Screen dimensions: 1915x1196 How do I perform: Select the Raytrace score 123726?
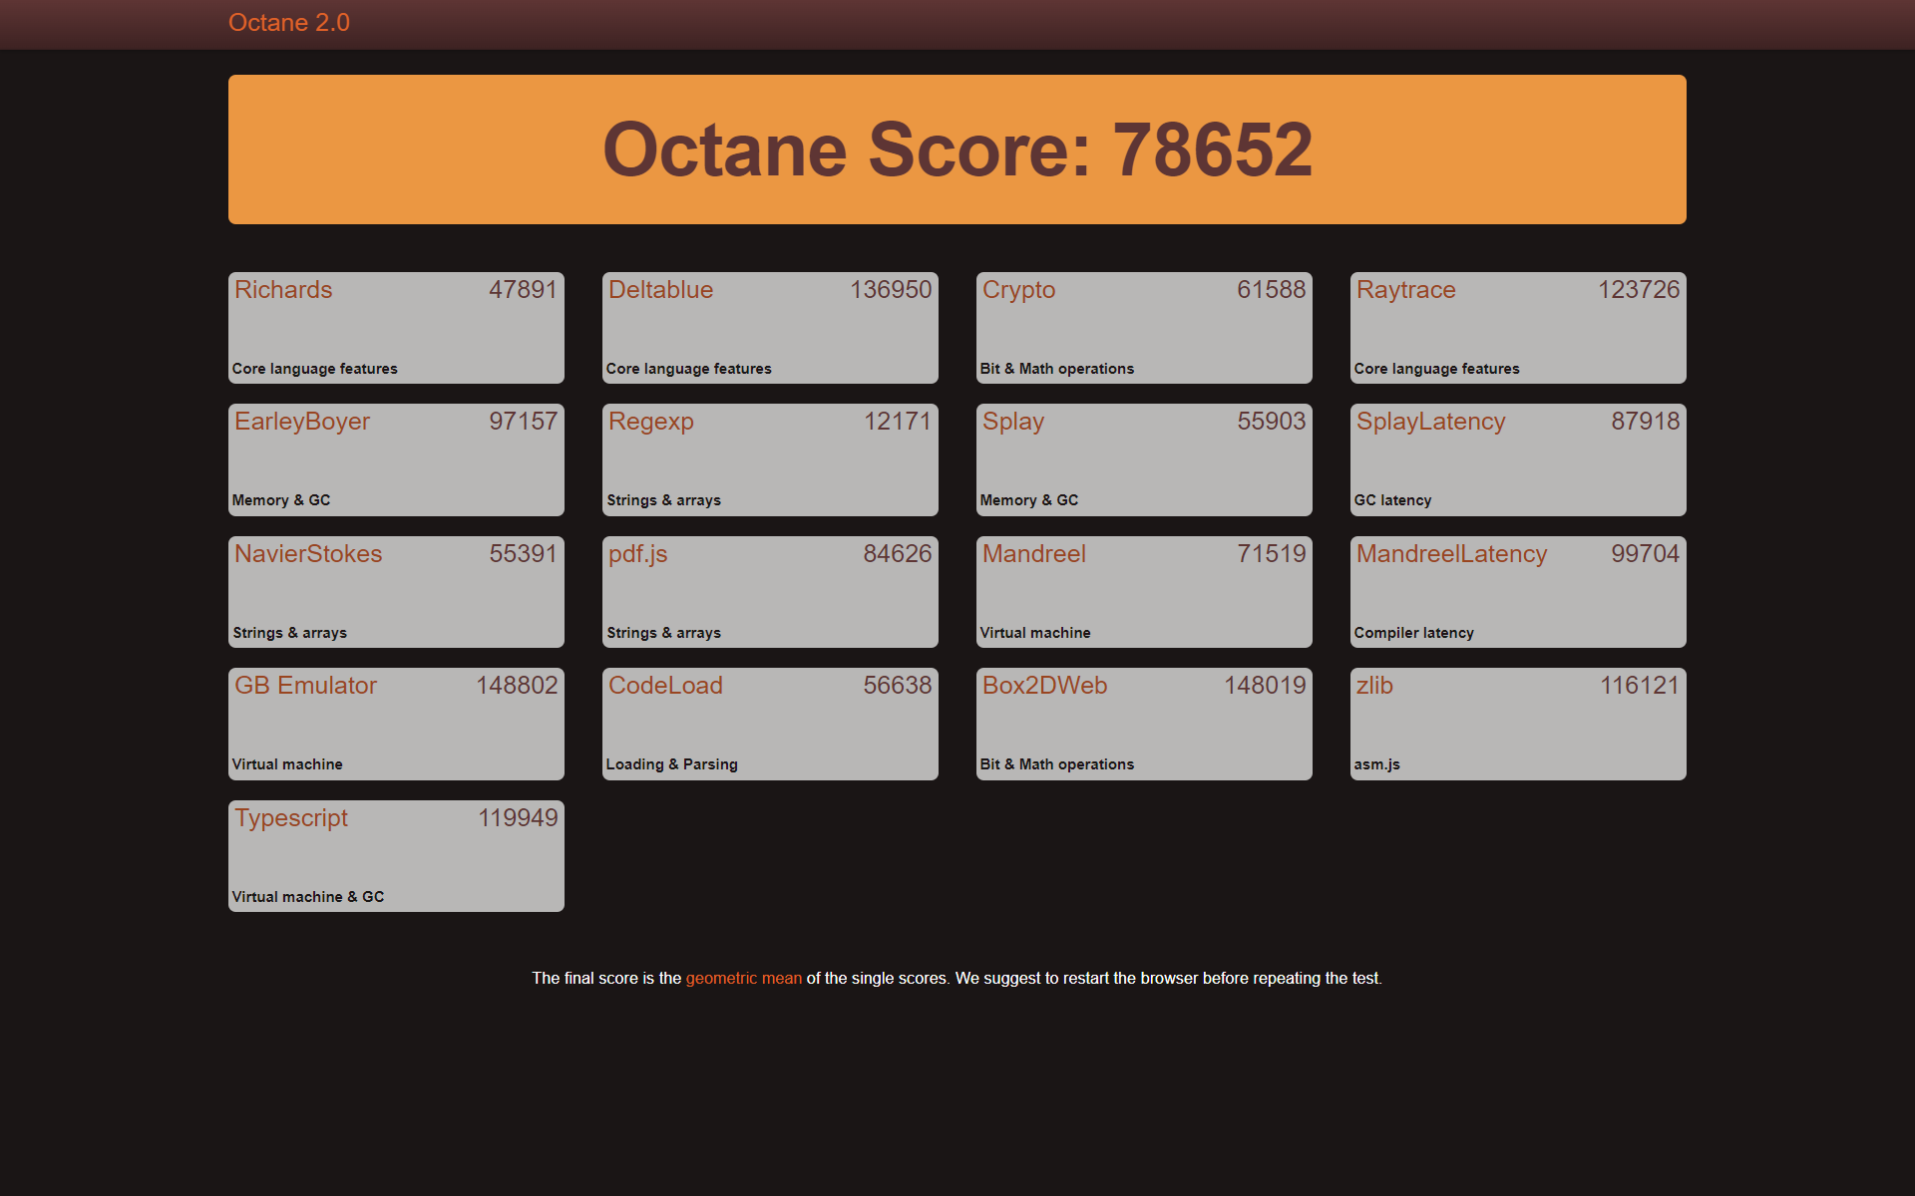[1638, 290]
